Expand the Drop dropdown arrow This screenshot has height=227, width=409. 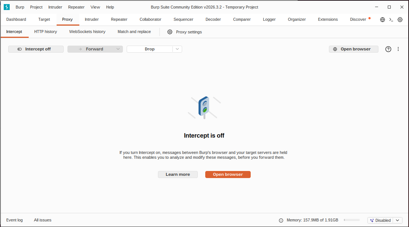pyautogui.click(x=177, y=49)
